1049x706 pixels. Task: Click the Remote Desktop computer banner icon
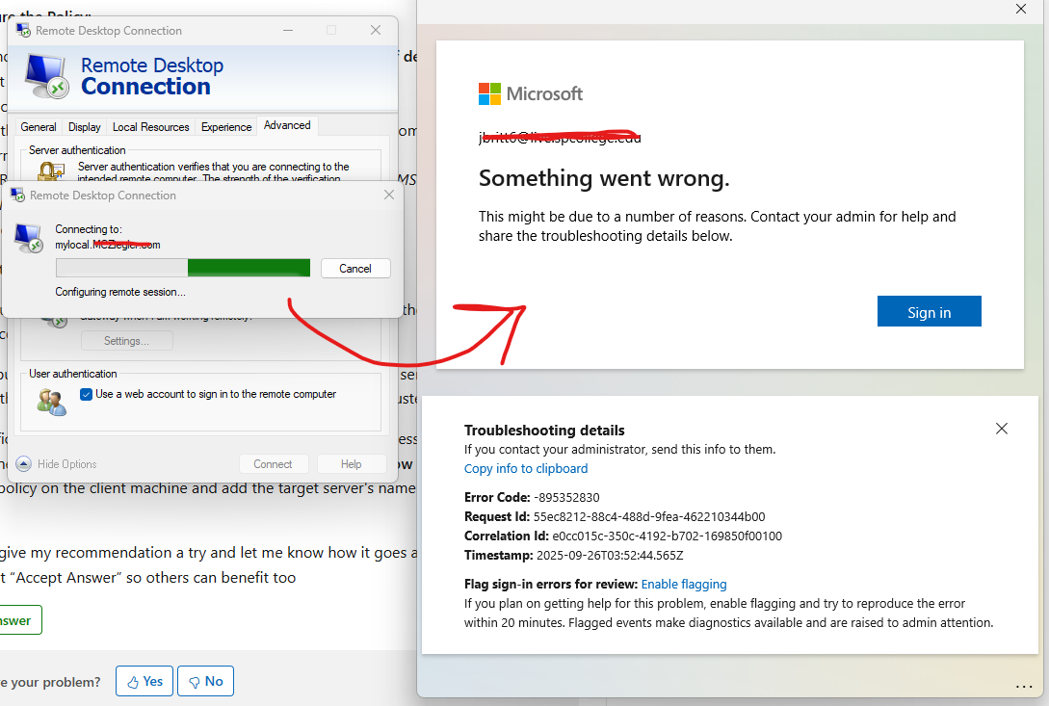[x=47, y=76]
